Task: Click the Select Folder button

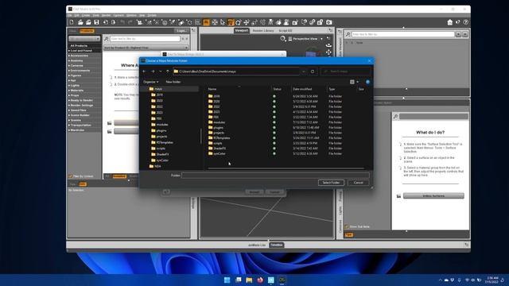Action: click(331, 183)
